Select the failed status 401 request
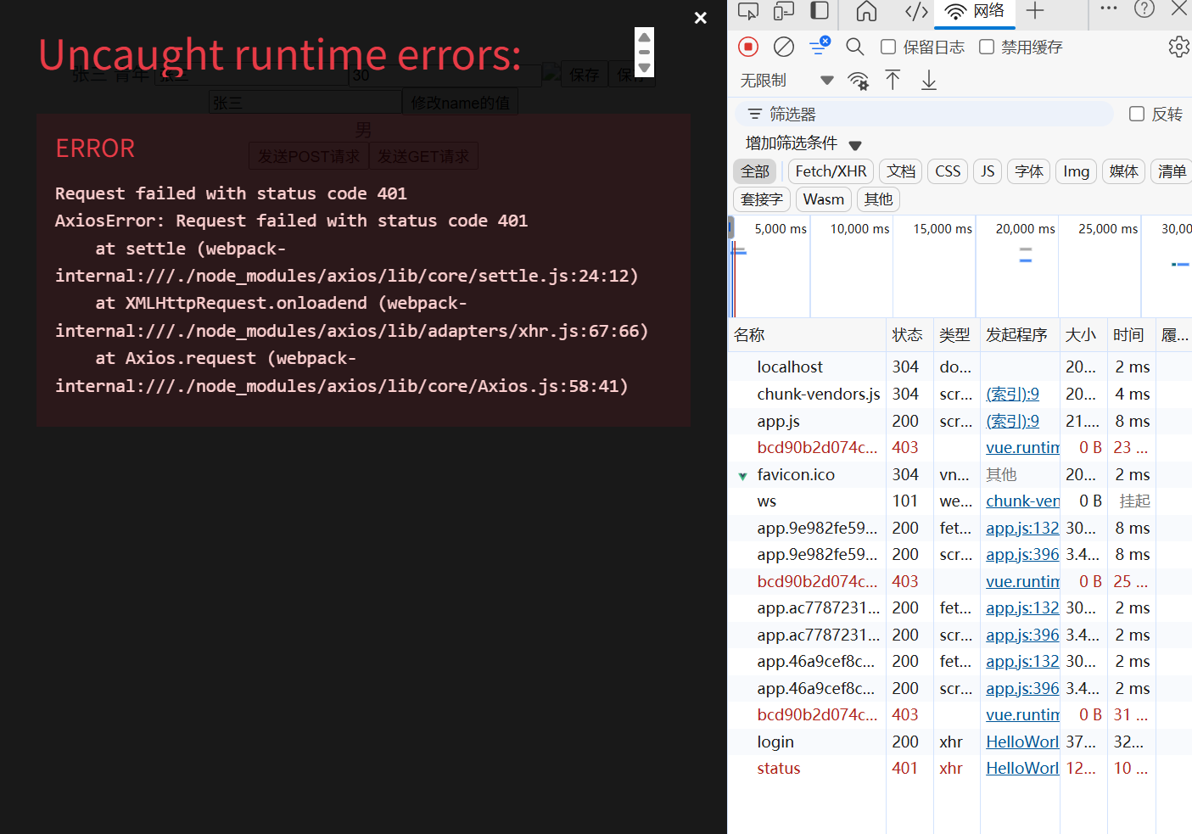The height and width of the screenshot is (834, 1192). (960, 768)
